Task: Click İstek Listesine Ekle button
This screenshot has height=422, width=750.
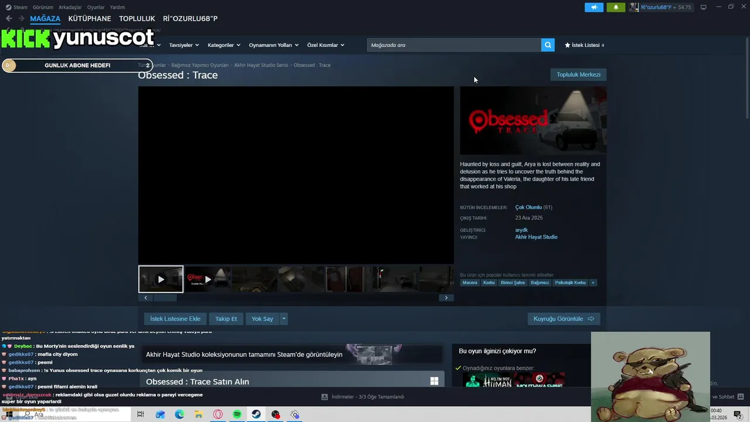Action: (175, 319)
